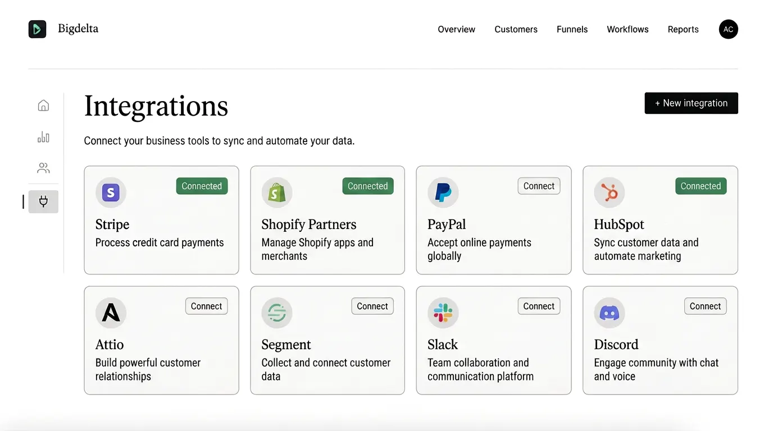
Task: Select the Discord card title
Action: click(x=616, y=345)
